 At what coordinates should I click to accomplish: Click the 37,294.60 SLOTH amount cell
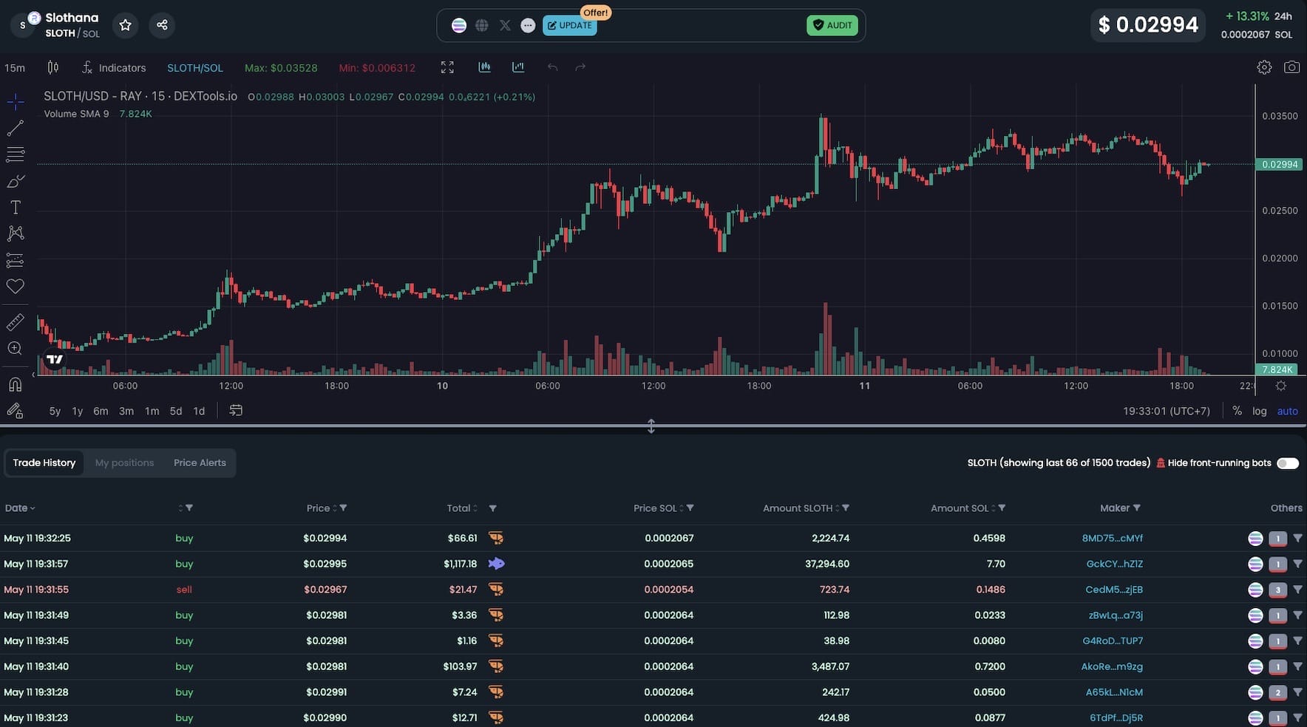click(827, 564)
